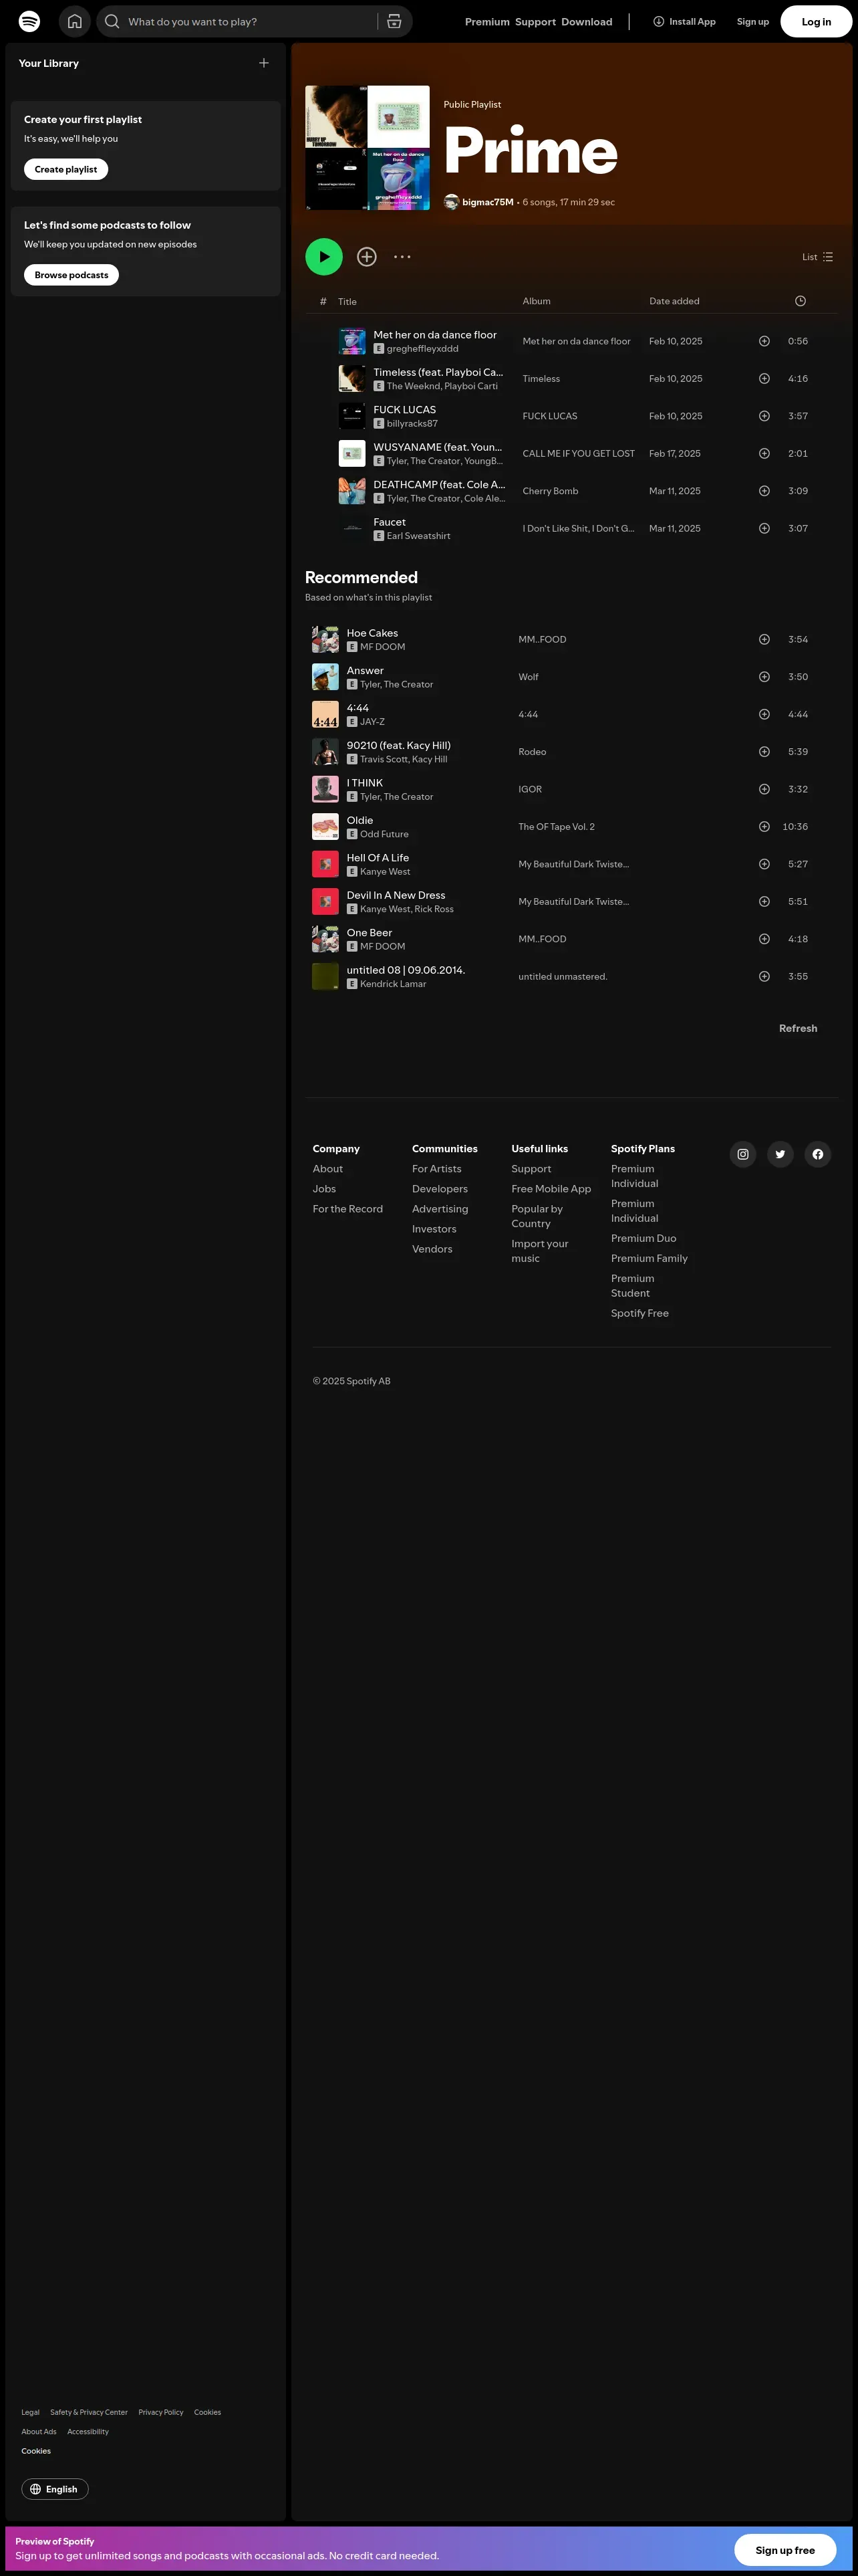The height and width of the screenshot is (2576, 858).
Task: Open Spotify's Instagram page icon
Action: 743,1154
